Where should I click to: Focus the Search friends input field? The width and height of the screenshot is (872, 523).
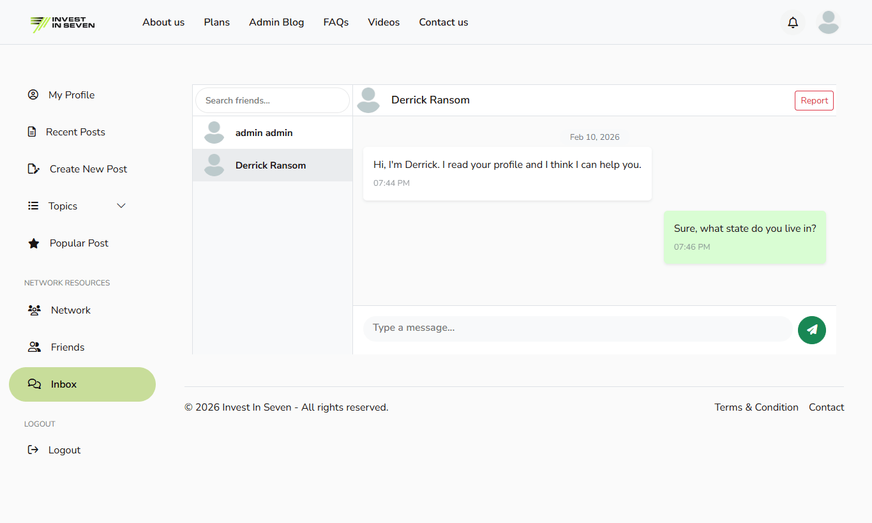[x=273, y=100]
